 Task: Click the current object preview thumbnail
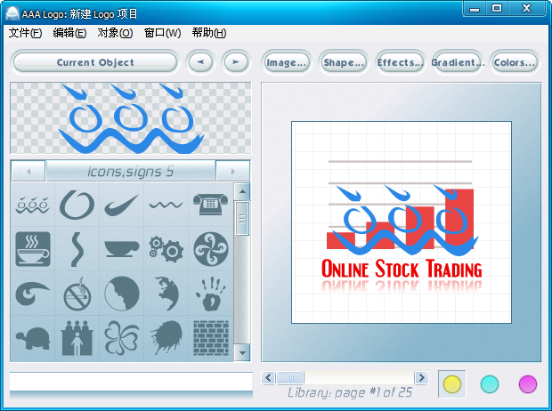[131, 118]
